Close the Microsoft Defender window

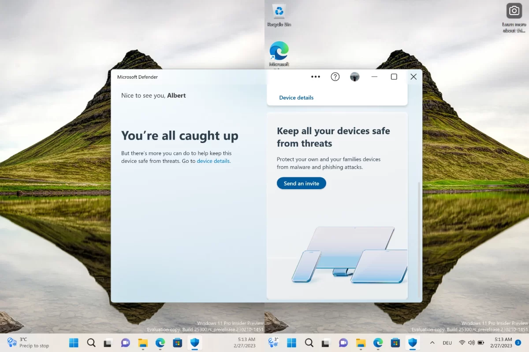[414, 77]
